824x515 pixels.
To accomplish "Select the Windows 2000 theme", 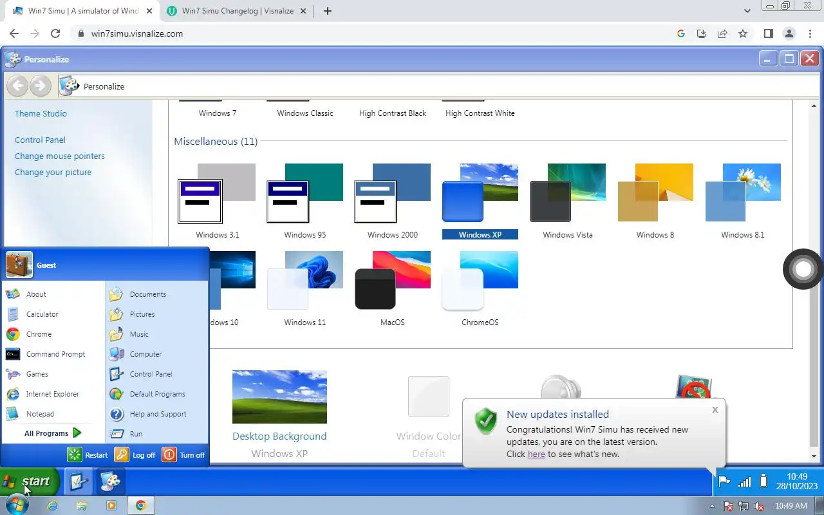I will [392, 201].
